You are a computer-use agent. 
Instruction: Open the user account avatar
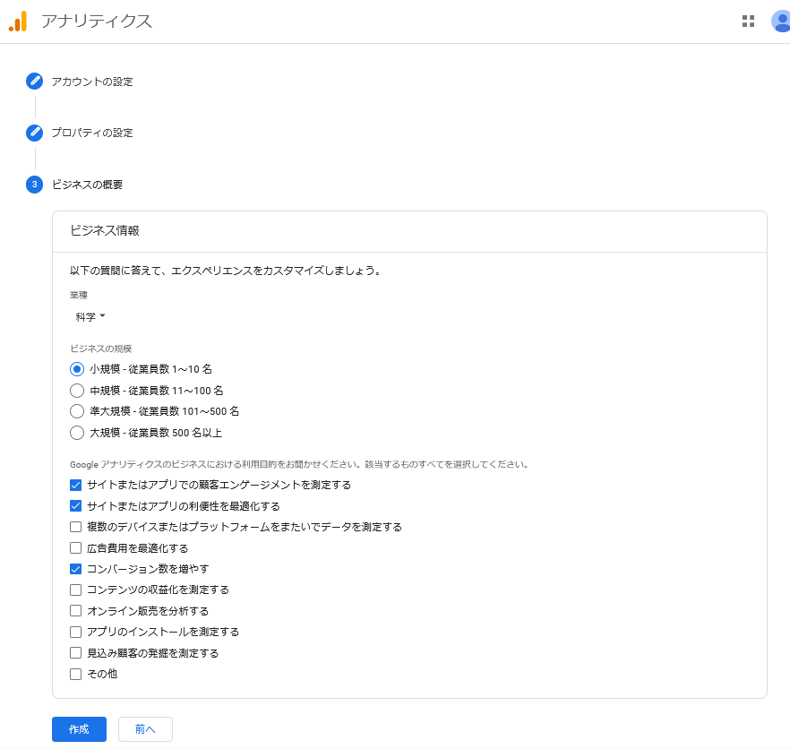[x=781, y=22]
